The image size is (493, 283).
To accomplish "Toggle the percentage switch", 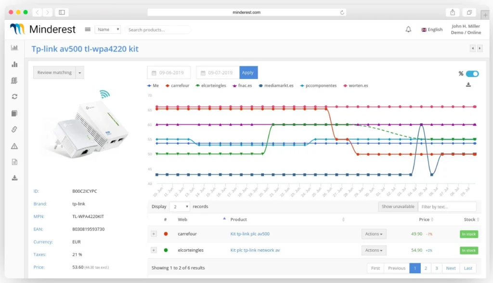I will pos(472,74).
